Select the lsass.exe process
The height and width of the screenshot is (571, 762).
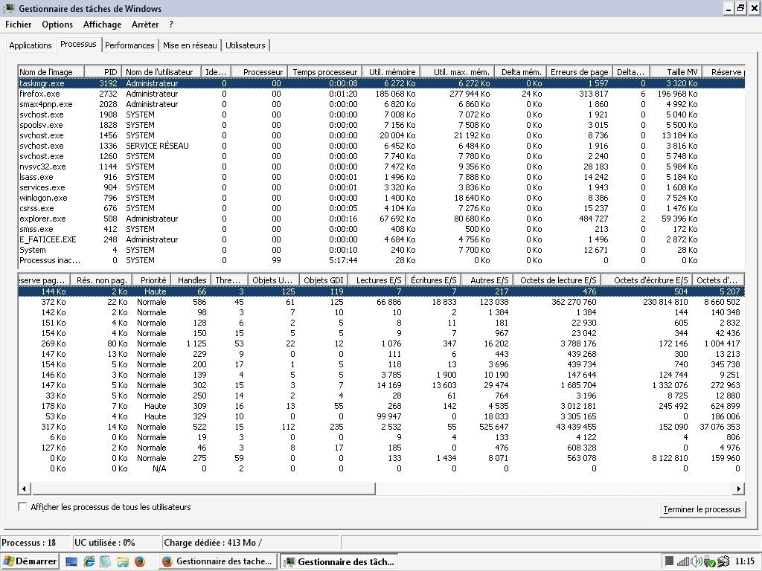pos(382,177)
